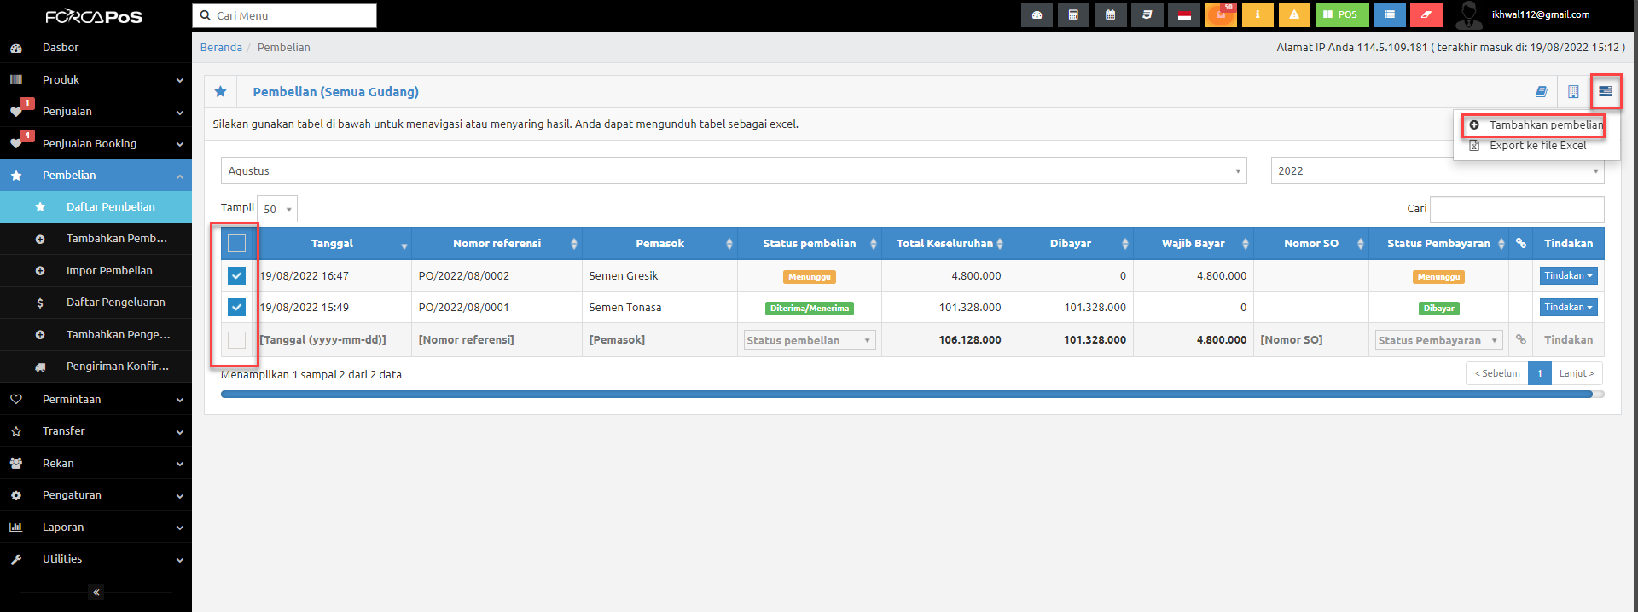Open the 2022 year dropdown

[1438, 170]
